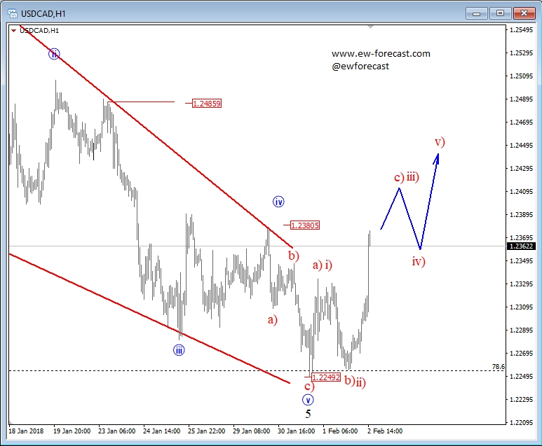Viewport: 542px width, 446px height.
Task: Select the red iv) projected wave label
Action: point(419,261)
